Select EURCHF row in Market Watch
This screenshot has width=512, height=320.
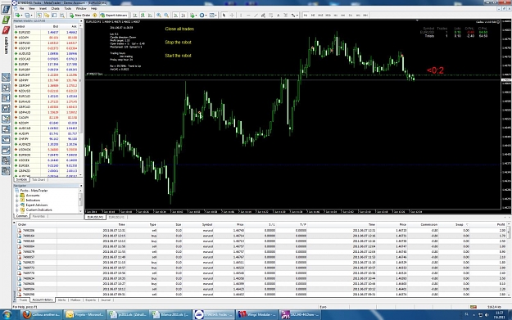click(46, 75)
